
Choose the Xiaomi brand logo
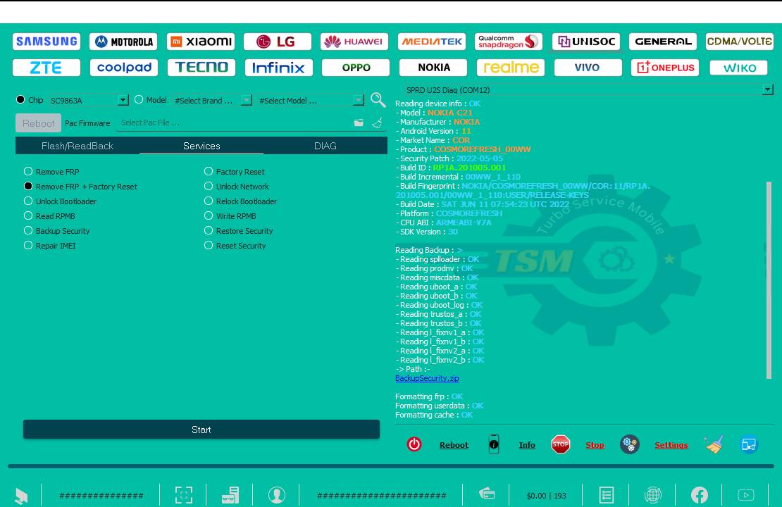[201, 42]
